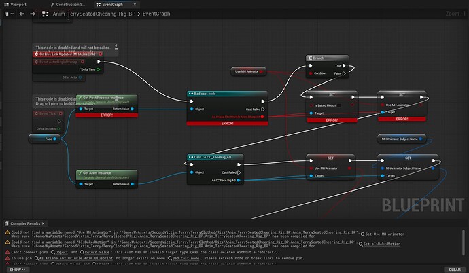Viewport: 469px width, 273px height.
Task: Switch to the Viewport tab
Action: click(15, 5)
